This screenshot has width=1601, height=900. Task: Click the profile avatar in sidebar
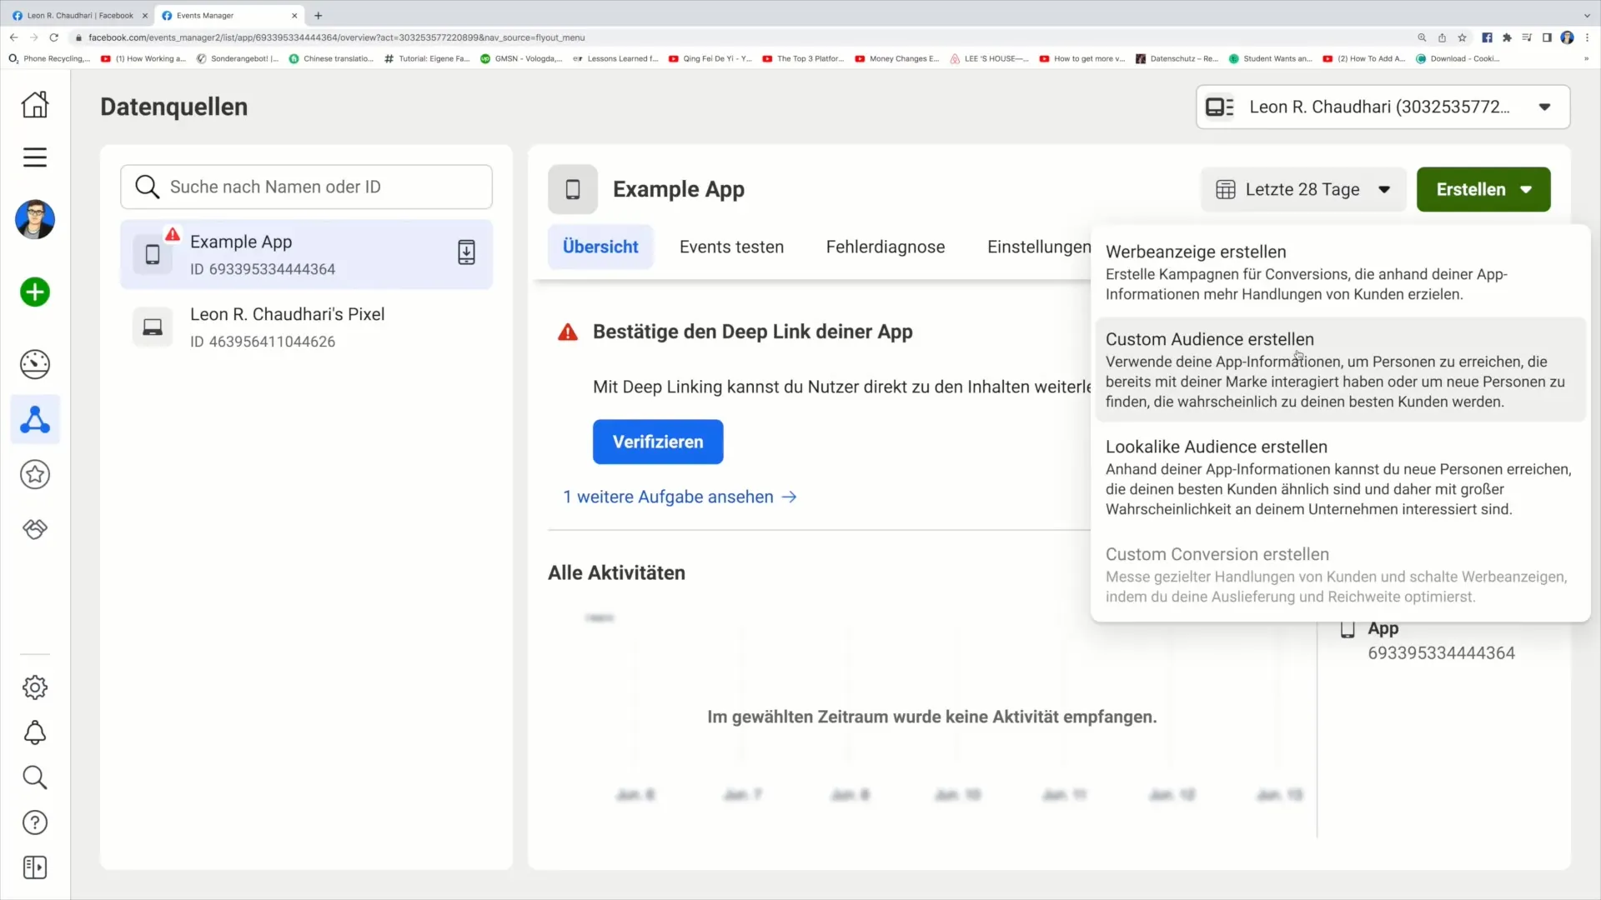click(35, 220)
